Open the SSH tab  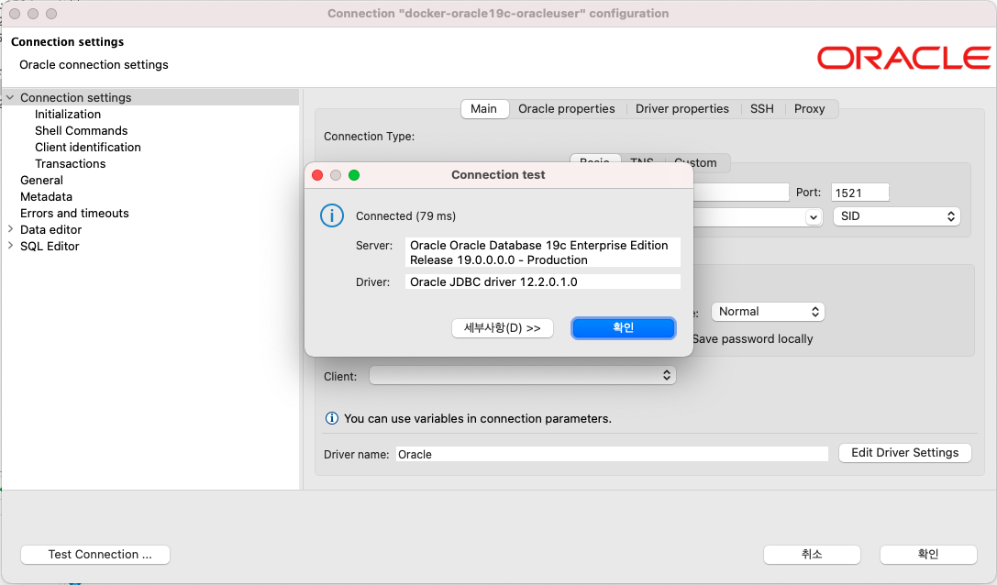[x=762, y=109]
